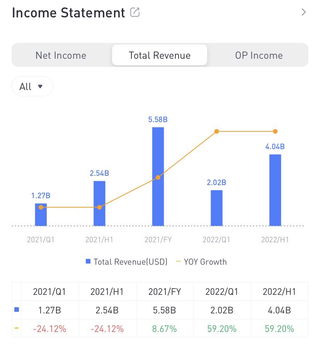Toggle YOY Growth legend line
Viewport: 320px width, 347px height.
[201, 262]
